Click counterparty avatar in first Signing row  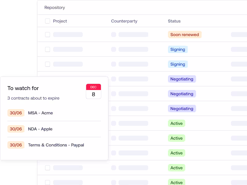tap(114, 49)
